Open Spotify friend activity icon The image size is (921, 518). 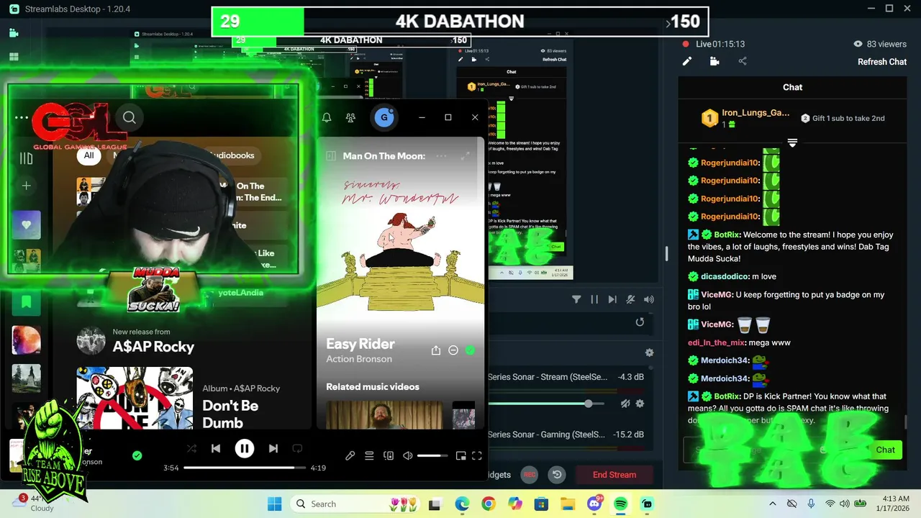click(350, 117)
